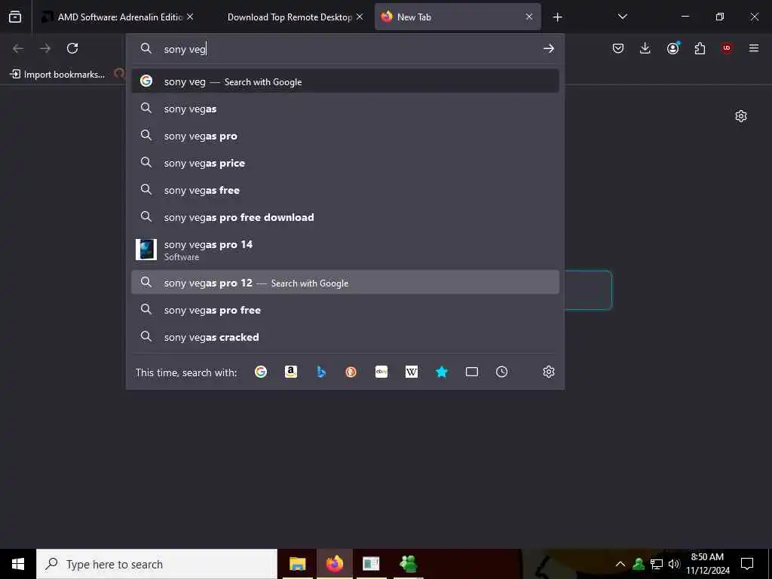Screen dimensions: 772x579
Task: Open the Firefox account menu
Action: pos(672,48)
